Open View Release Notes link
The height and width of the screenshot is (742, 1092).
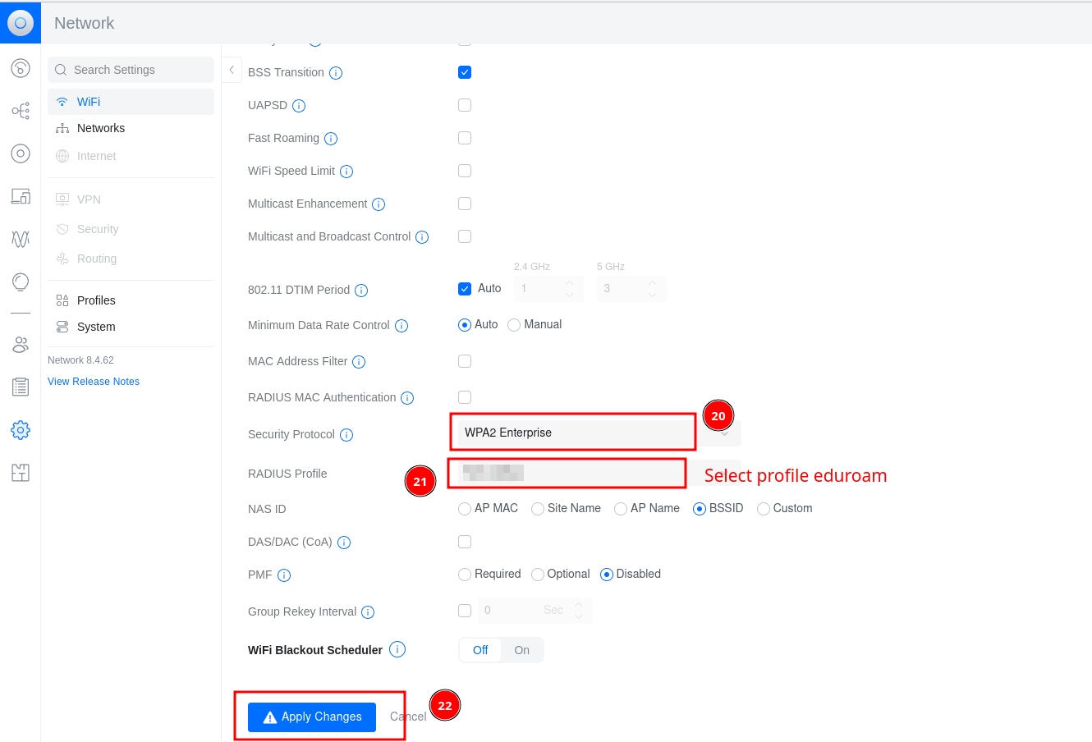(94, 382)
